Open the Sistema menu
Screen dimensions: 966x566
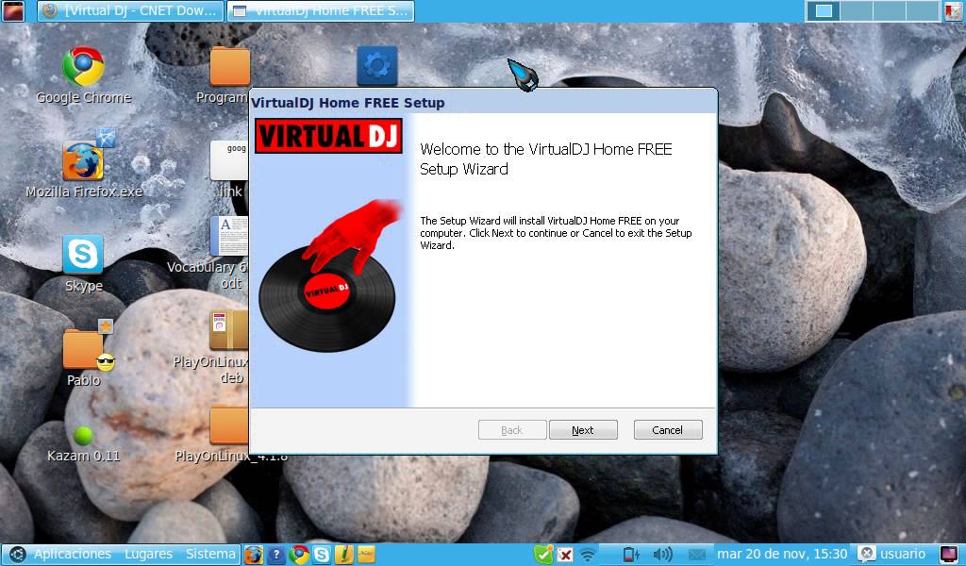point(210,554)
